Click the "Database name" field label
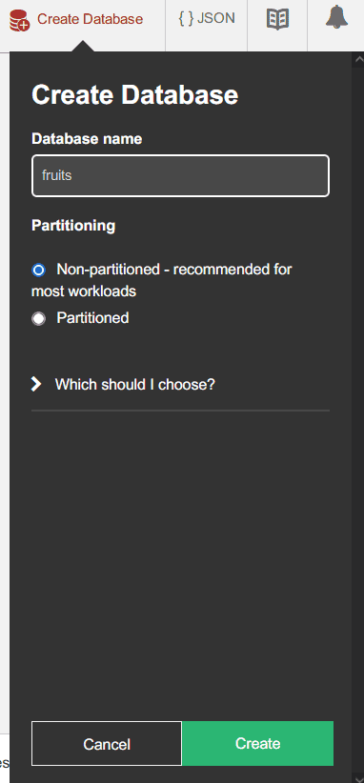The image size is (364, 783). (87, 139)
